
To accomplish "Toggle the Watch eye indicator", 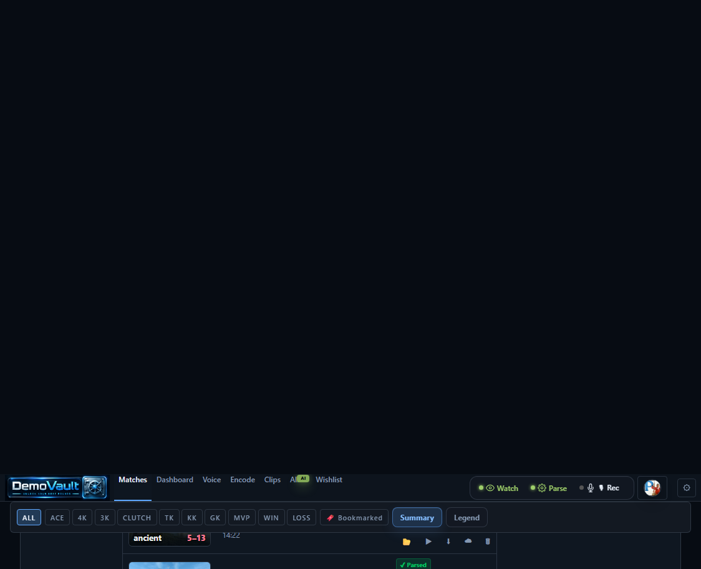I will [498, 488].
